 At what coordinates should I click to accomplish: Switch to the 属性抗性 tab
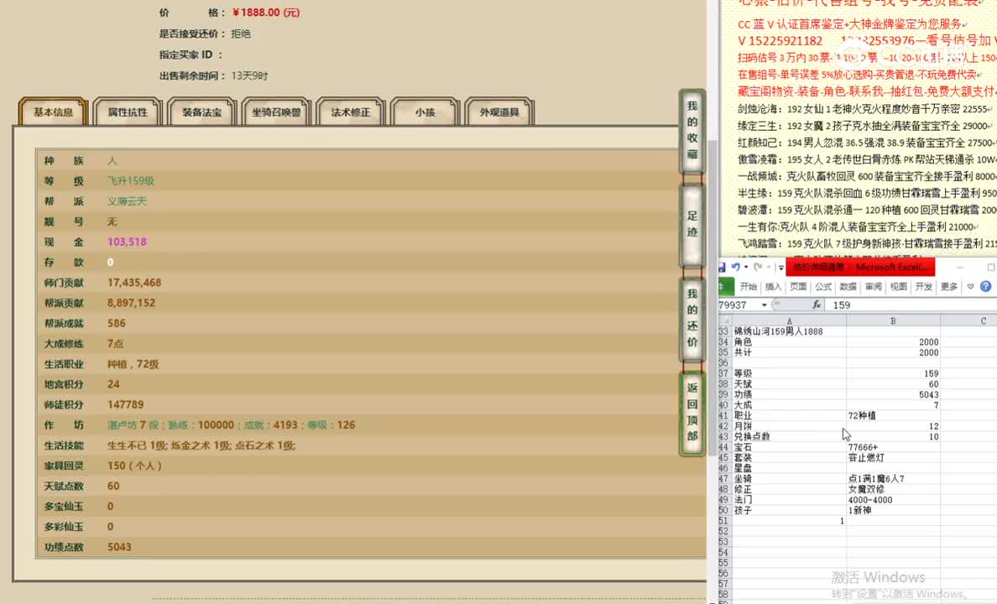tap(128, 112)
